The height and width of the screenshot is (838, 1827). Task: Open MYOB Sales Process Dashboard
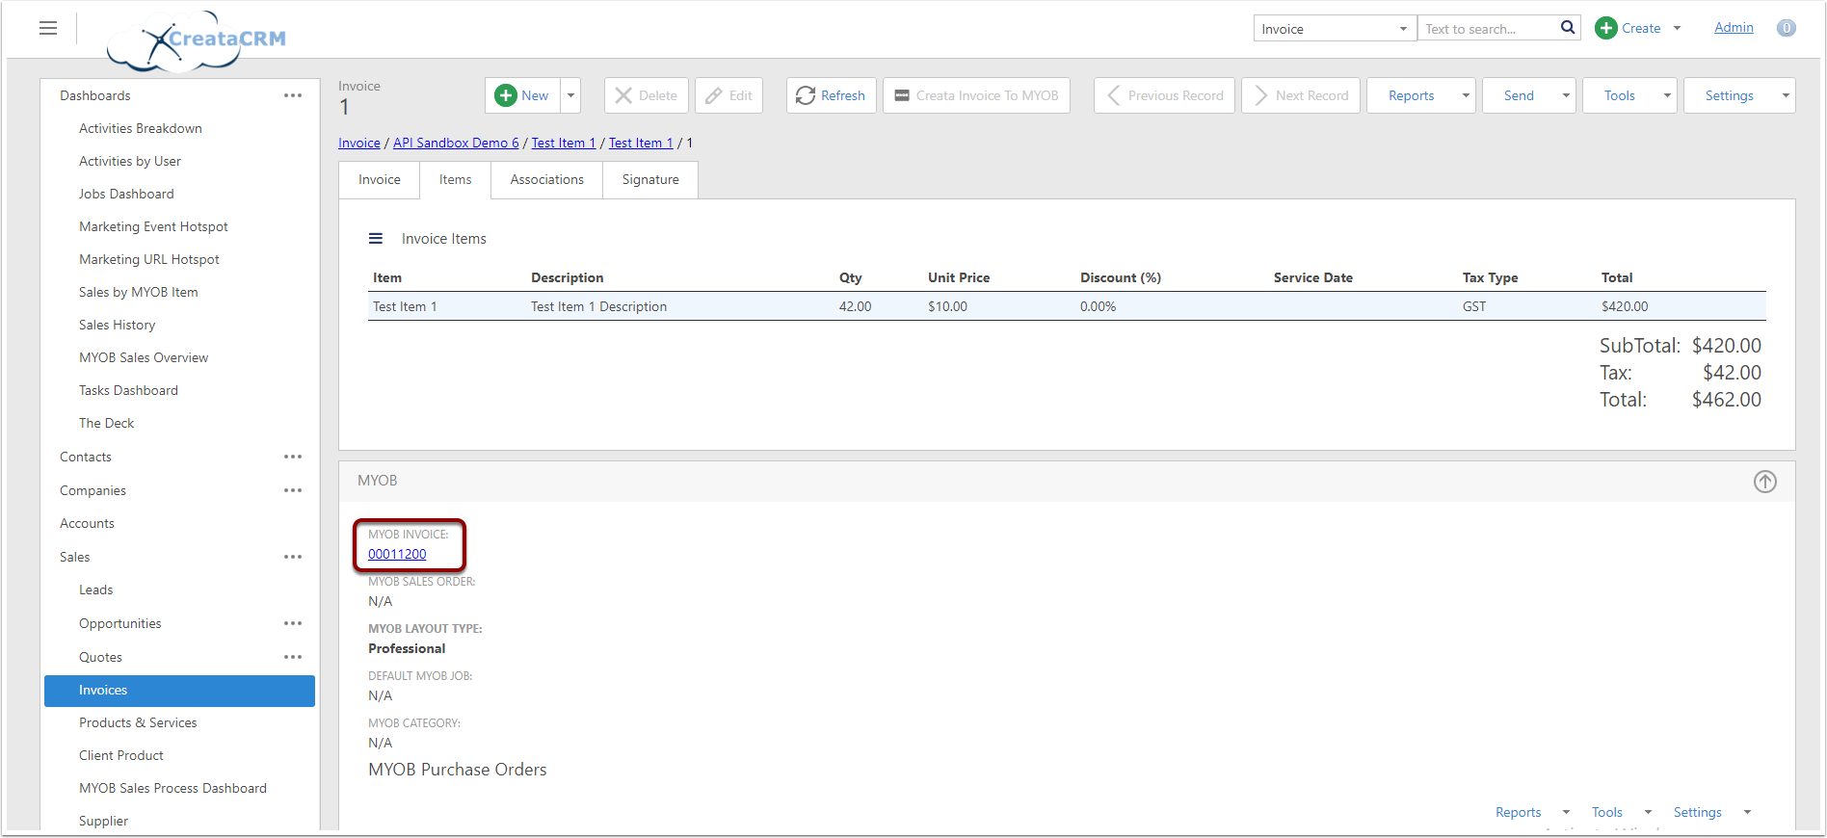click(172, 788)
